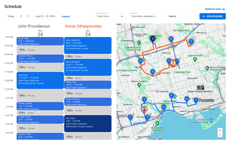
Task: Open Frasier Crane 2:00 booking
Action: coord(40,119)
